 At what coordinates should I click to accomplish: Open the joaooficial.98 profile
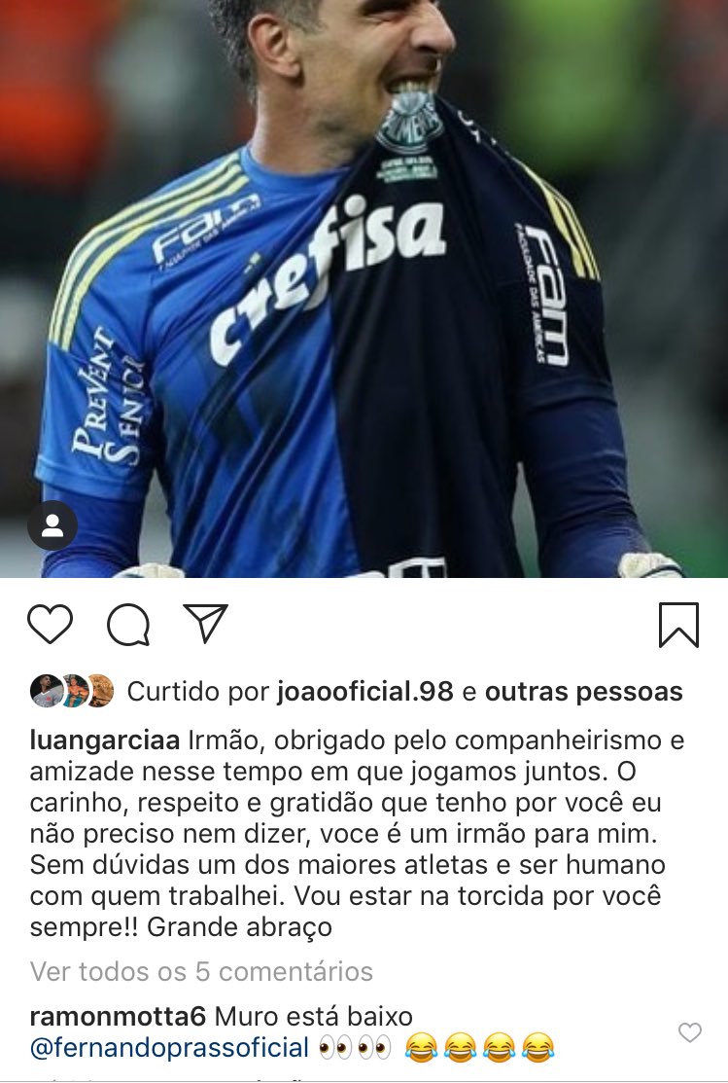[365, 692]
